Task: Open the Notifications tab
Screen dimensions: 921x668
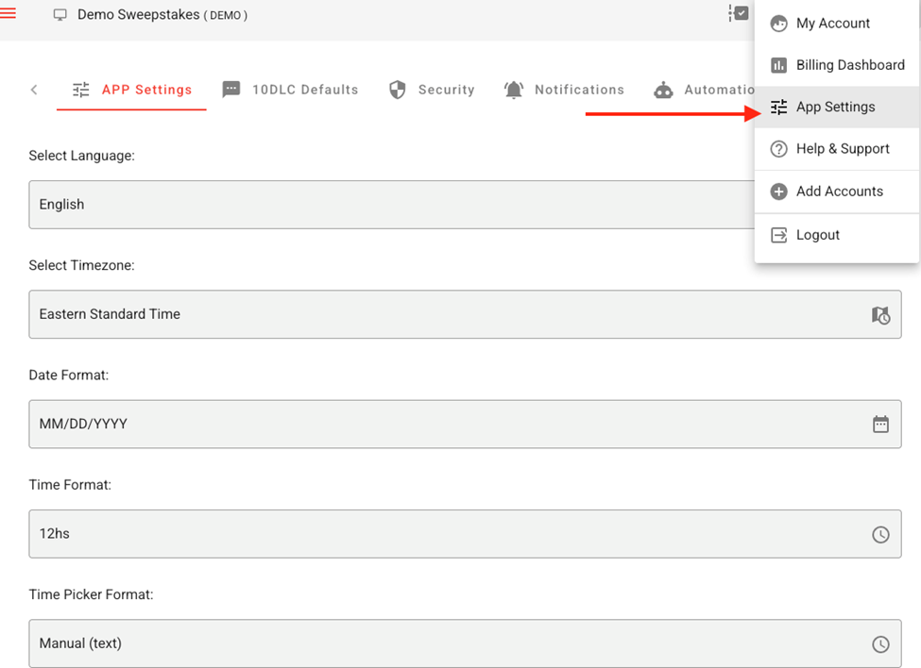Action: [x=564, y=90]
